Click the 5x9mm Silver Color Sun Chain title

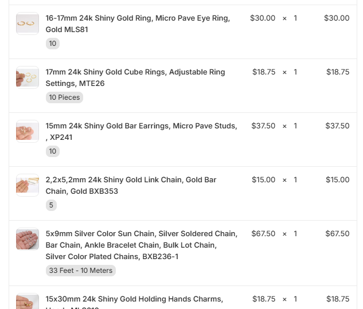coord(141,245)
